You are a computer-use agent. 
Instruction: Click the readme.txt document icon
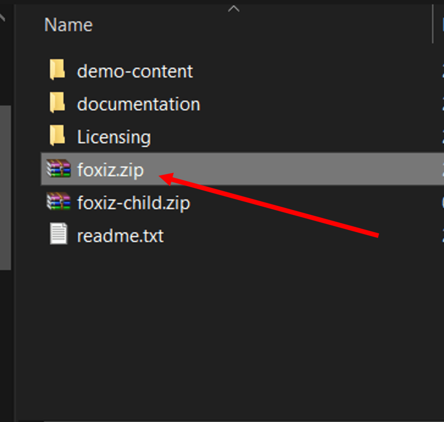[x=59, y=234]
